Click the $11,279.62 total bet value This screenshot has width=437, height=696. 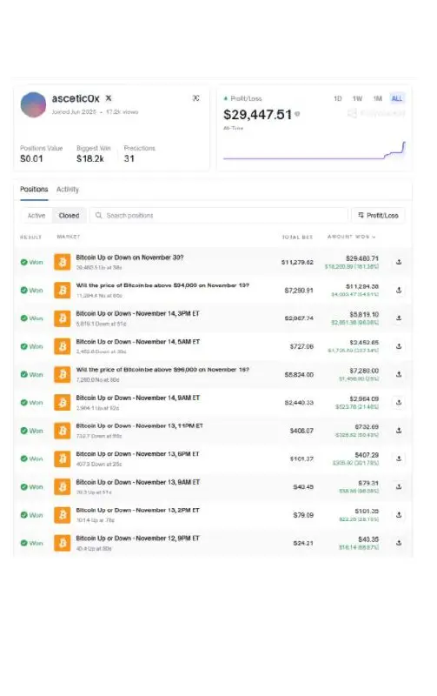[x=297, y=263]
